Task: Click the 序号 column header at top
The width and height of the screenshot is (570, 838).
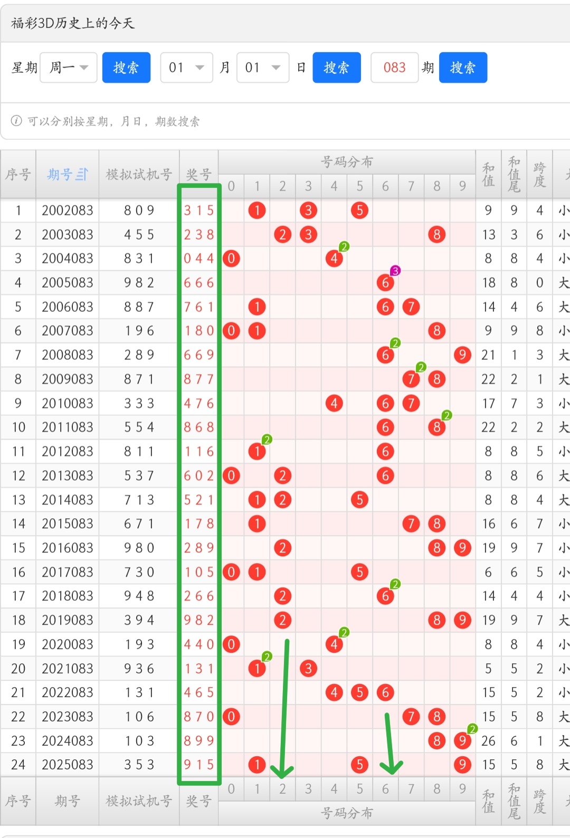Action: tap(18, 174)
